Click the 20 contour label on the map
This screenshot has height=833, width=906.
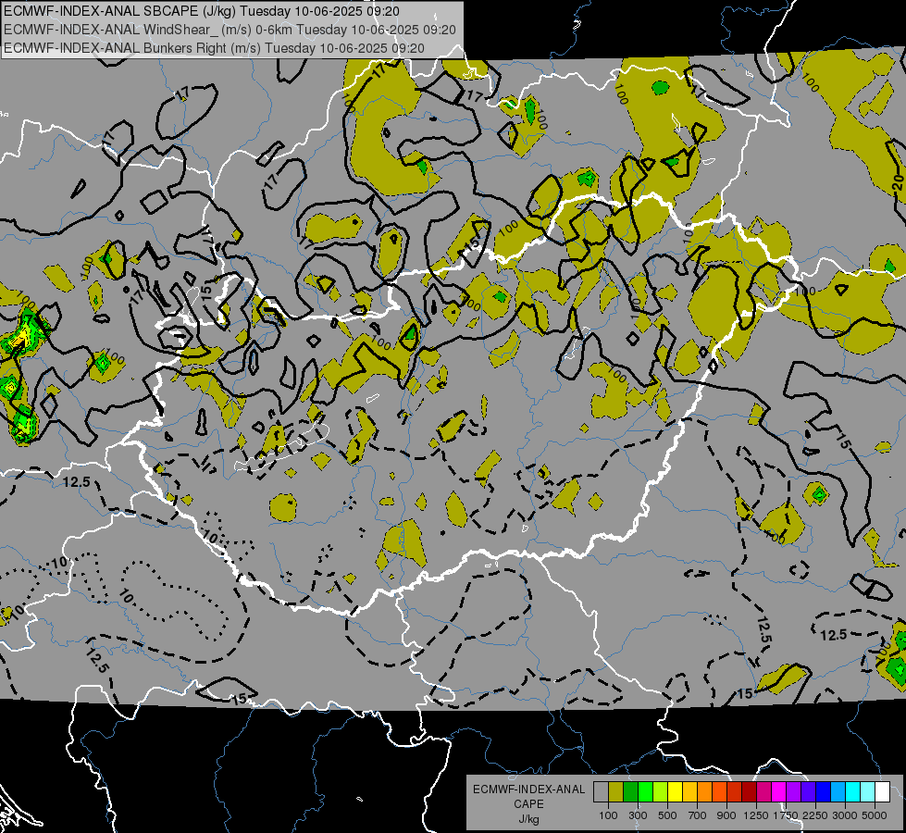point(898,182)
